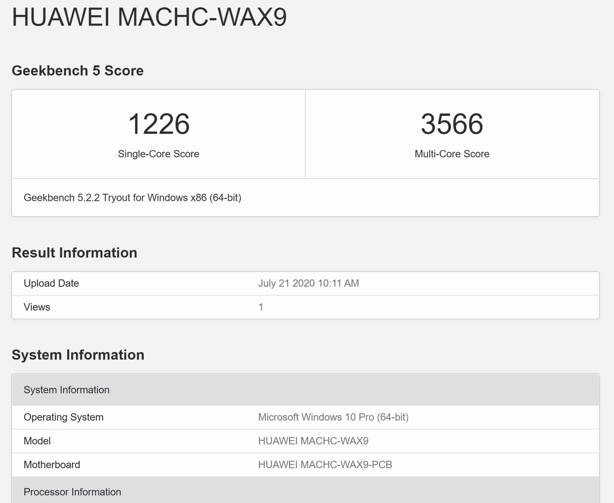Click the Upload Date row label
This screenshot has width=614, height=503.
(x=51, y=283)
